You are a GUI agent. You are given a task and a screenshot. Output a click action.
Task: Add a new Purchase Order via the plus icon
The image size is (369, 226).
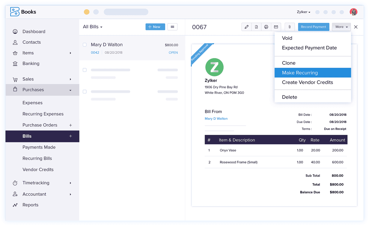coord(71,125)
